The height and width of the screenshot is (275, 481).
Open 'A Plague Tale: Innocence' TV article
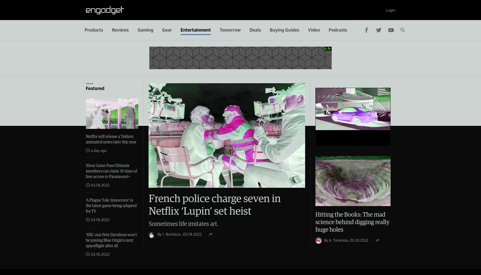(111, 206)
